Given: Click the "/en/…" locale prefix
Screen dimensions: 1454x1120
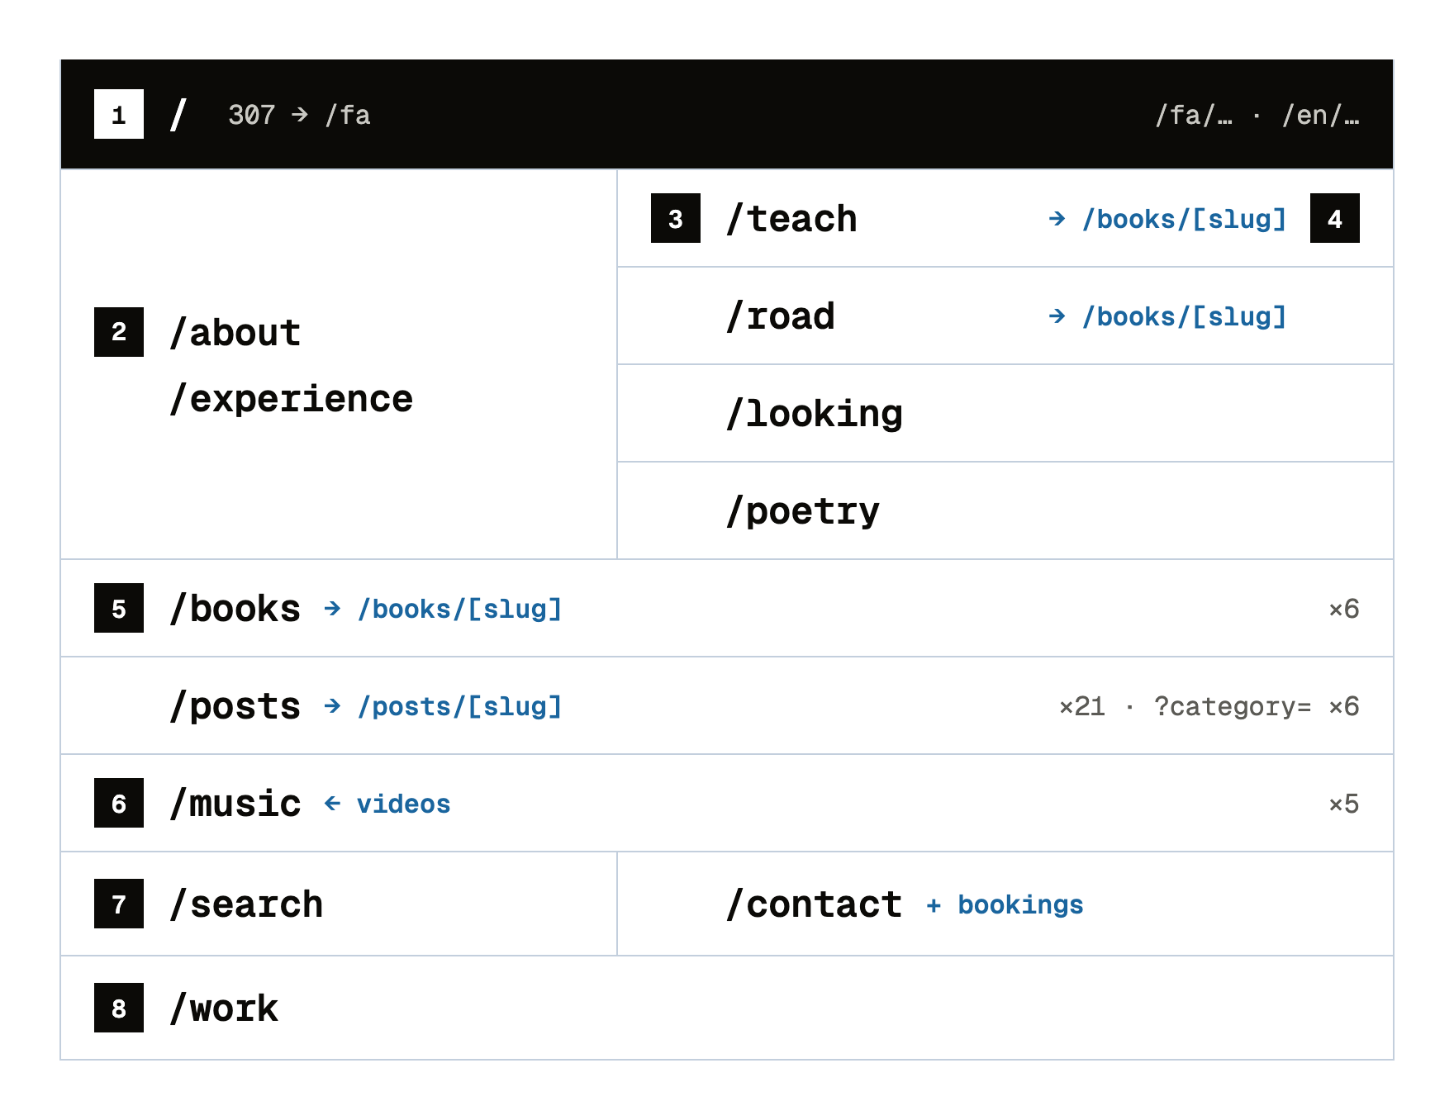Looking at the screenshot, I should coord(1320,115).
